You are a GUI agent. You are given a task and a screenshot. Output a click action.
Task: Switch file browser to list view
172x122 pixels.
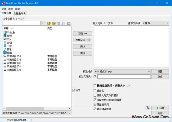point(64,23)
